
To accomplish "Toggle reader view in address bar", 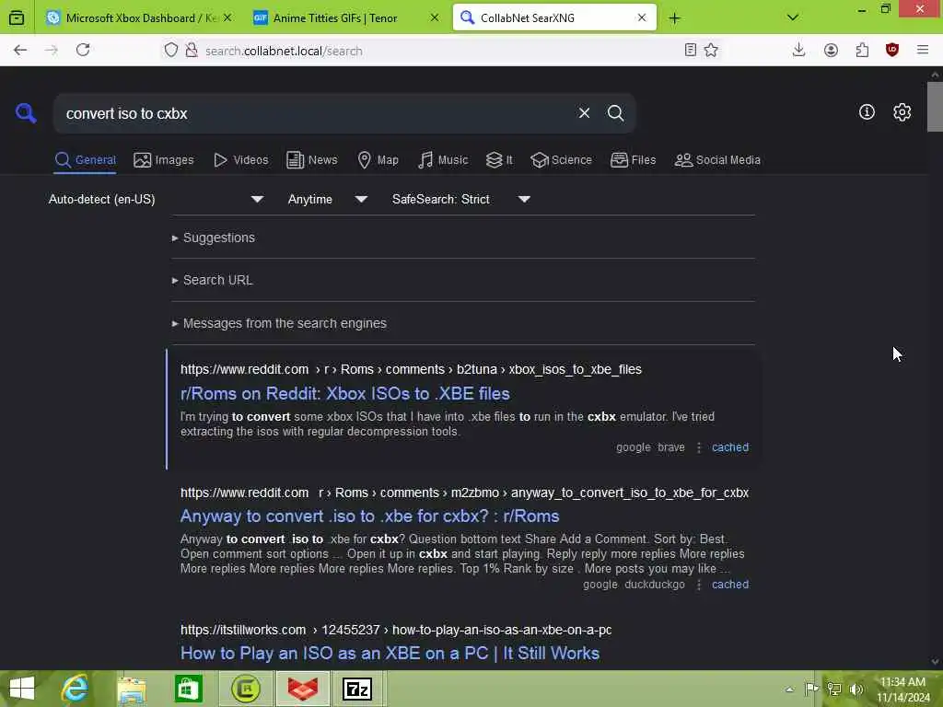I will [x=691, y=50].
